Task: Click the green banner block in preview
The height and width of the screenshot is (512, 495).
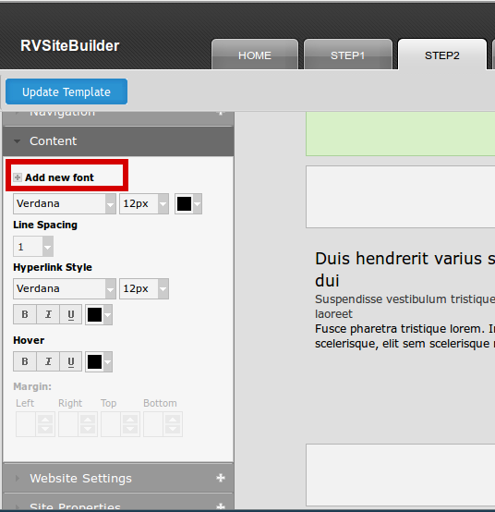Action: coord(401,134)
